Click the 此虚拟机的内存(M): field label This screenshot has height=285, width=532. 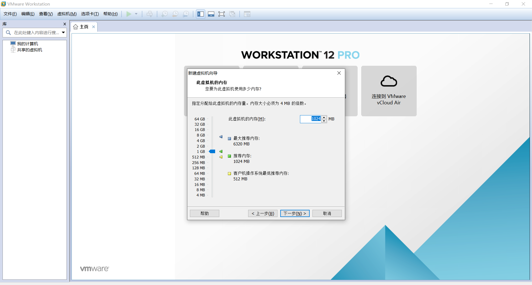pyautogui.click(x=247, y=119)
